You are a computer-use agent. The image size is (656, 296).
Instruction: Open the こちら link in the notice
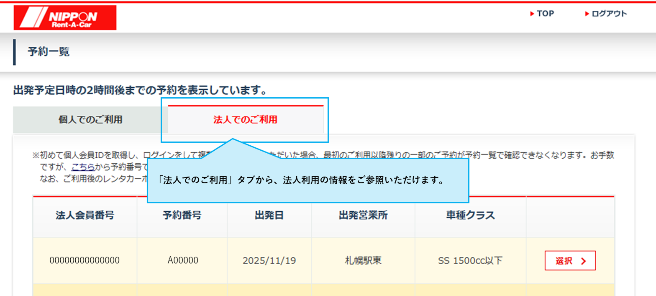coord(82,167)
